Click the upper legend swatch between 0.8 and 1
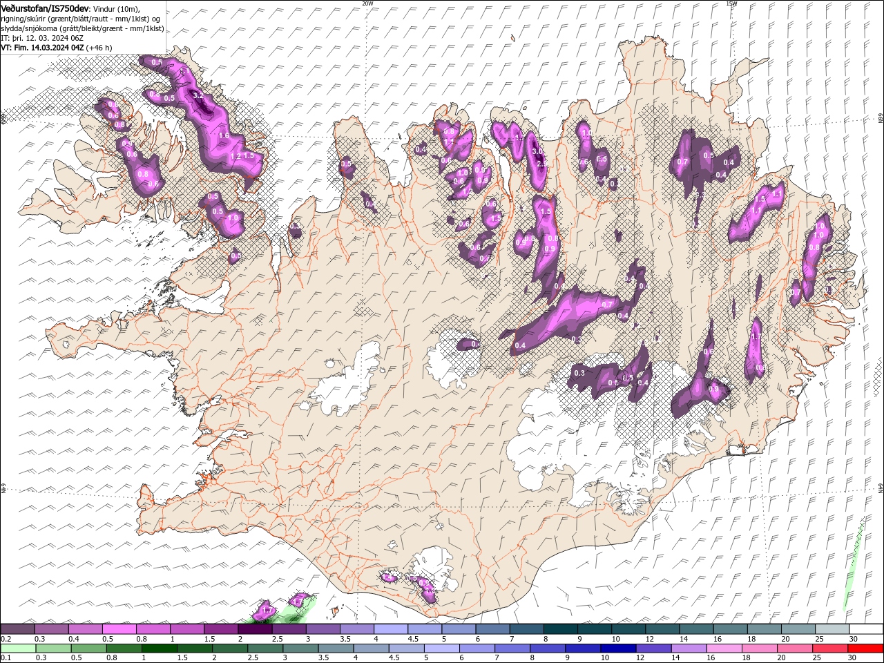The height and width of the screenshot is (663, 884). (153, 629)
